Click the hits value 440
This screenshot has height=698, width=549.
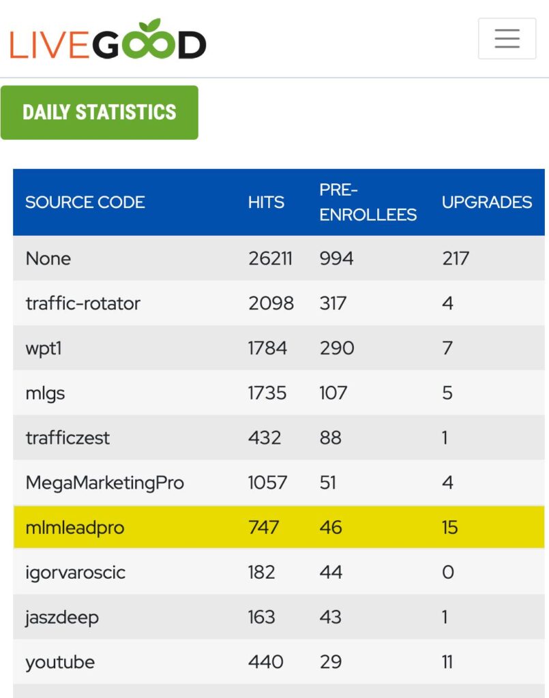(265, 663)
